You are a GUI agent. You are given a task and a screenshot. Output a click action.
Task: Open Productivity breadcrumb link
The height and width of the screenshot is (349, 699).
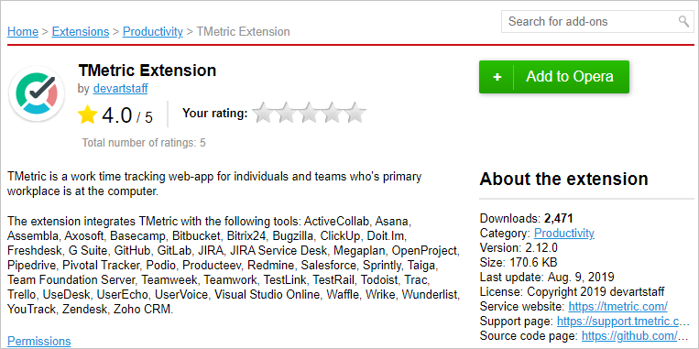pyautogui.click(x=153, y=32)
